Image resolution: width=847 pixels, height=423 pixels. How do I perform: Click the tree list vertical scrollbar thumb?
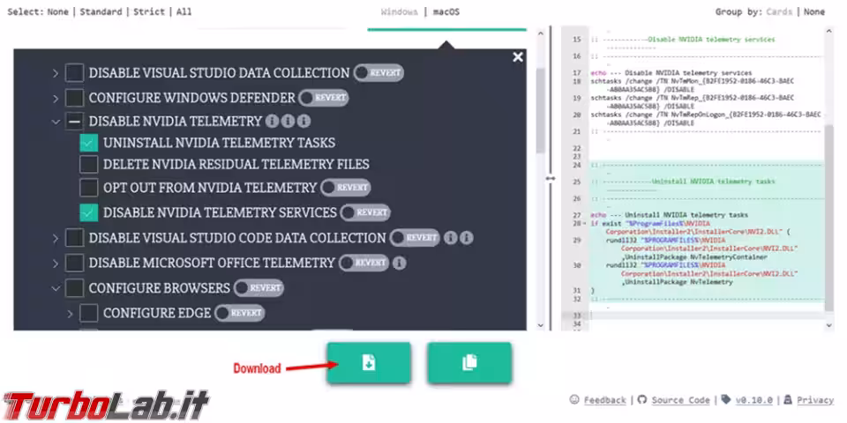[x=541, y=111]
